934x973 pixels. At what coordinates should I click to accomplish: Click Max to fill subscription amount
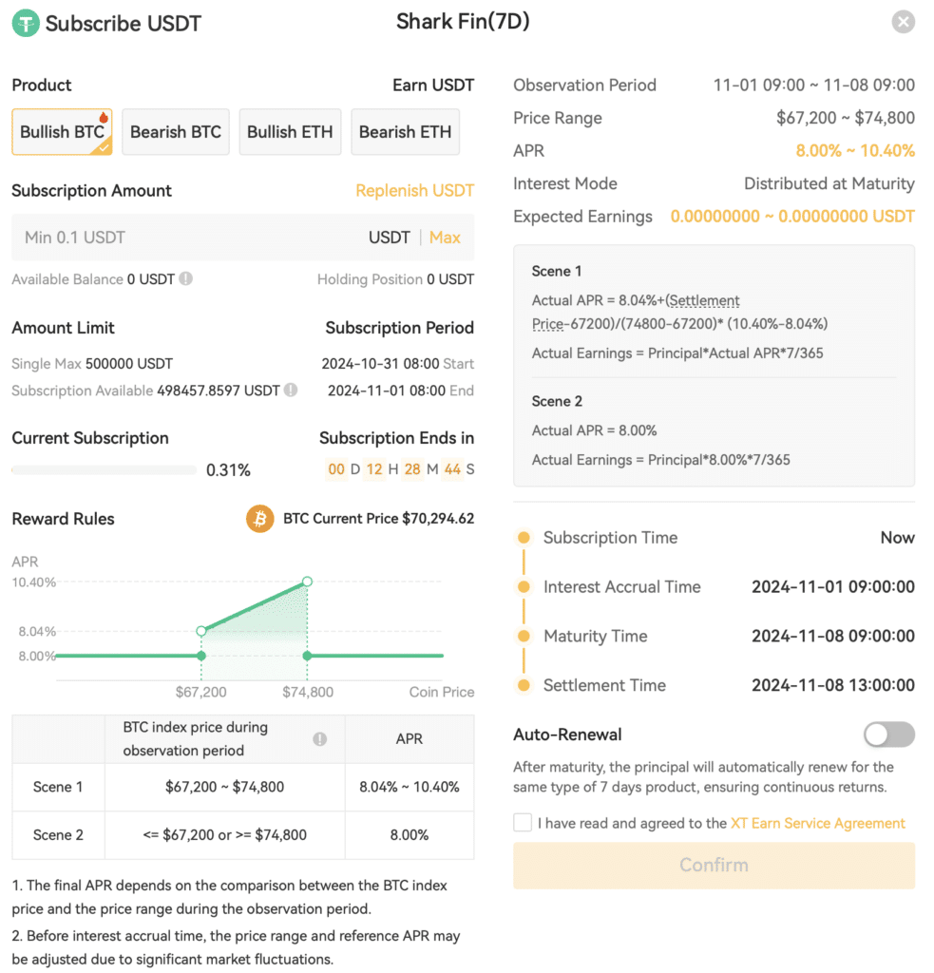(x=445, y=238)
